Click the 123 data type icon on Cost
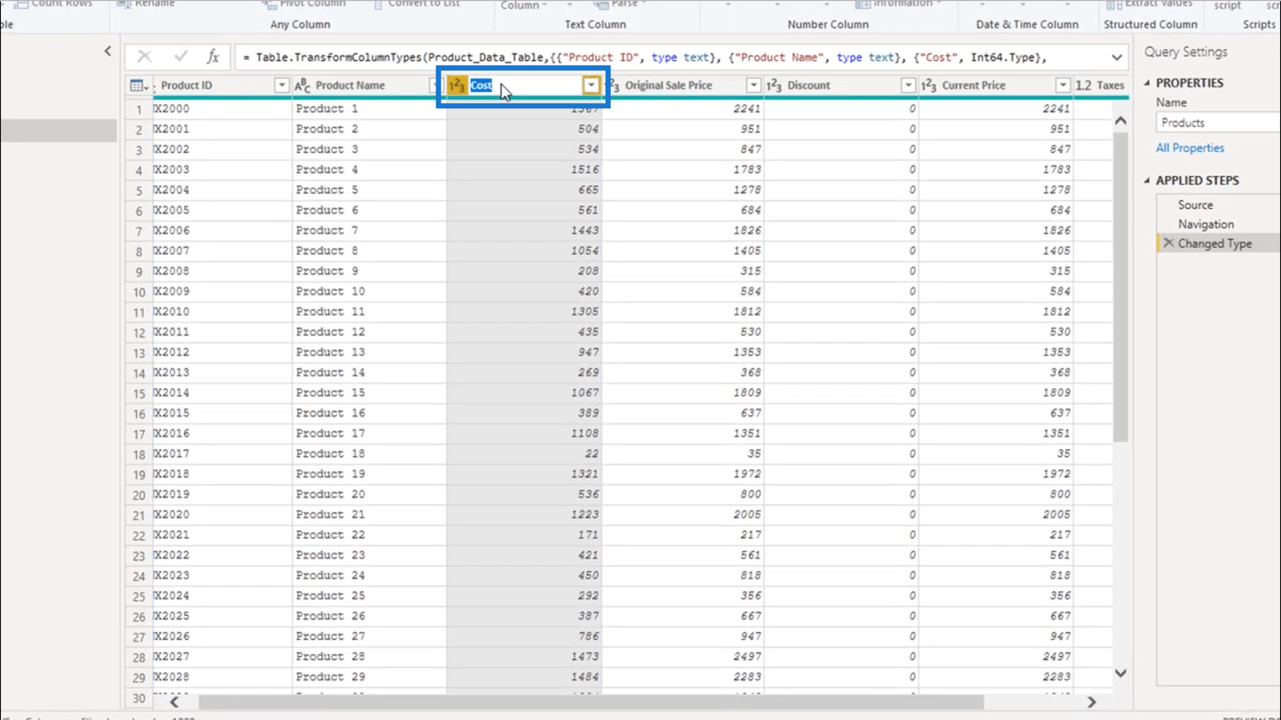 tap(457, 86)
